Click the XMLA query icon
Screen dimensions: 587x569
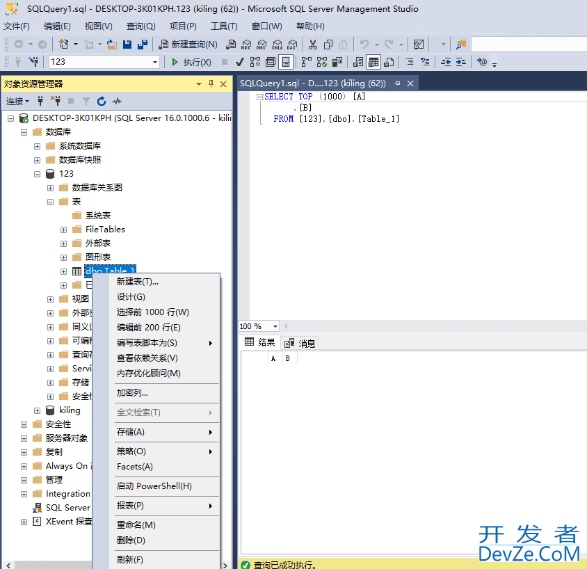(277, 45)
